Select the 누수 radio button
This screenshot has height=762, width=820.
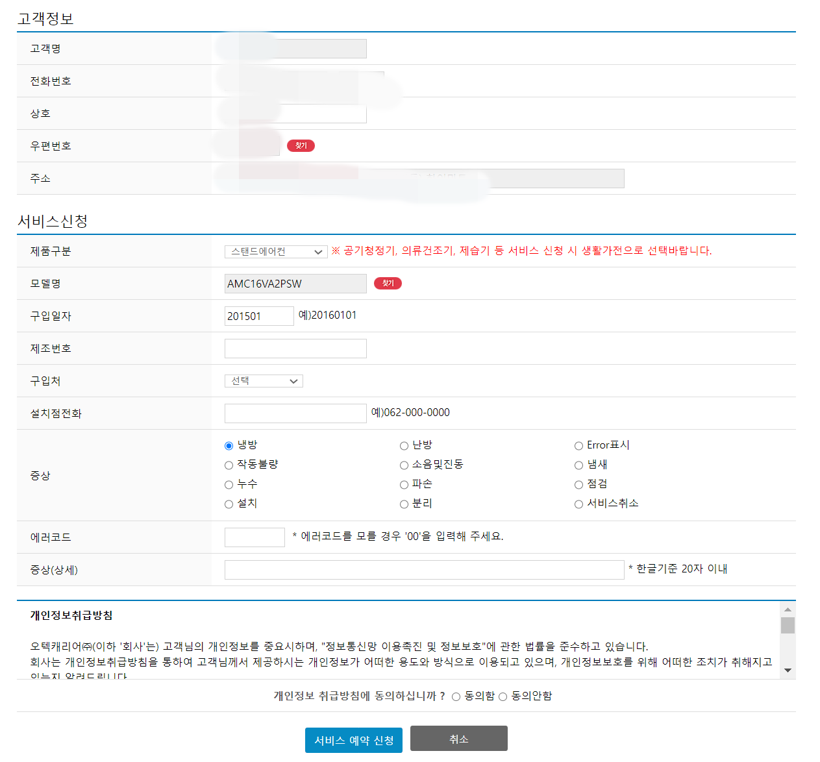229,484
